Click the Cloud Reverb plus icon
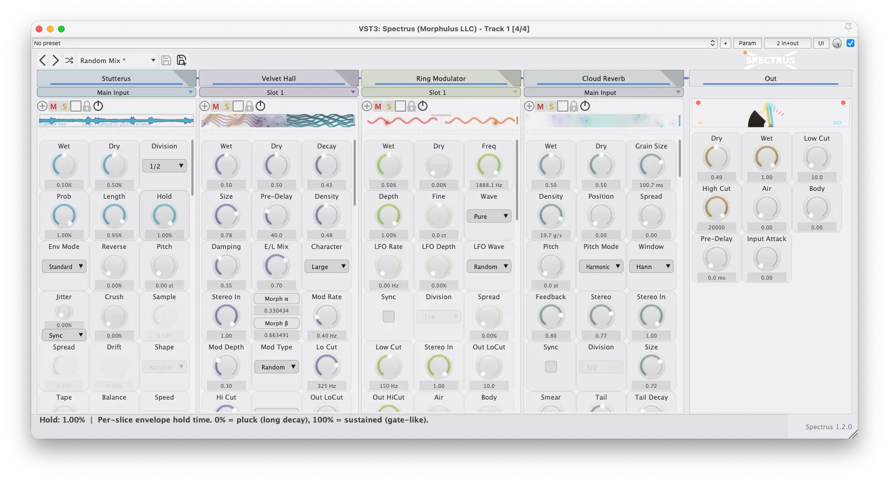The height and width of the screenshot is (480, 889). tap(529, 106)
